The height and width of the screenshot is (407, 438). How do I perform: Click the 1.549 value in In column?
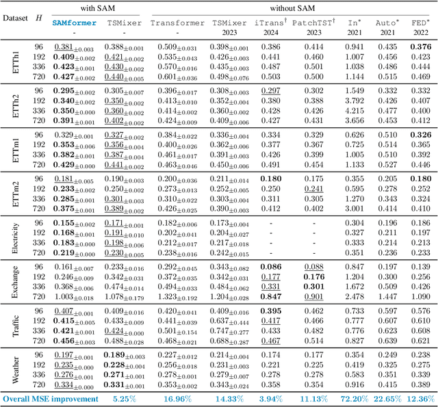pos(355,91)
